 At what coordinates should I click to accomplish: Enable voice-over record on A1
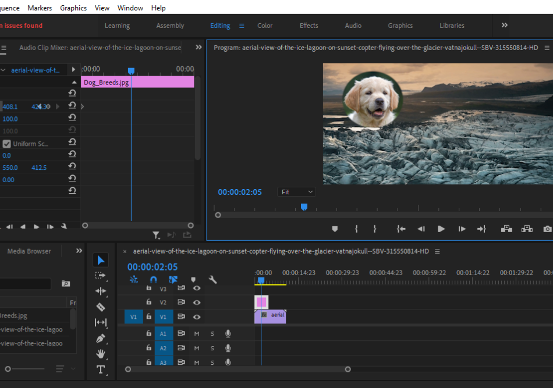[x=228, y=333]
